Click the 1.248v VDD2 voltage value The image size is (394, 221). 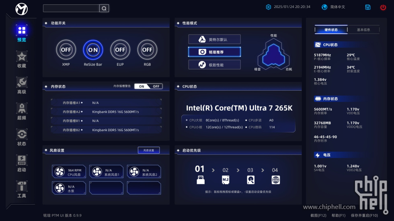[353, 166]
